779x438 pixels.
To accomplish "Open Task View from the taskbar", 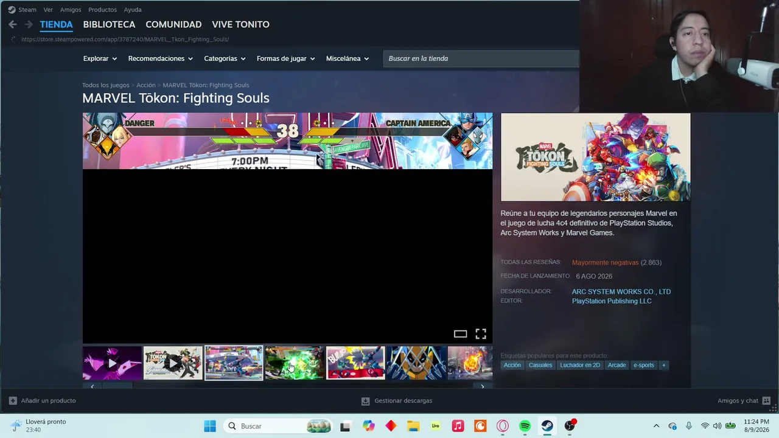I will 346,426.
